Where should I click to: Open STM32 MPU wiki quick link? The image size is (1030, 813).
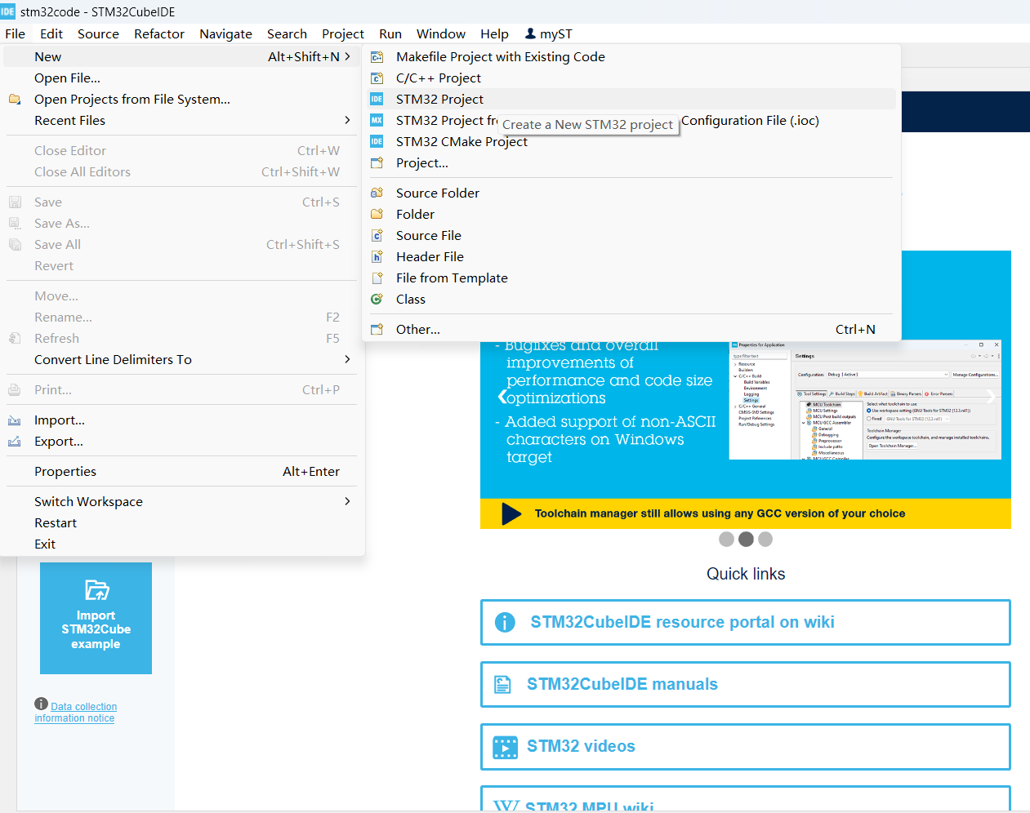pyautogui.click(x=745, y=799)
